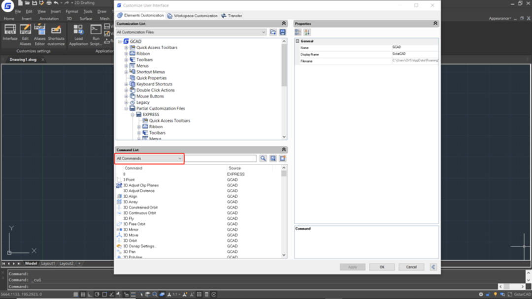Open the GstarCAD application menu logo

tap(7, 6)
